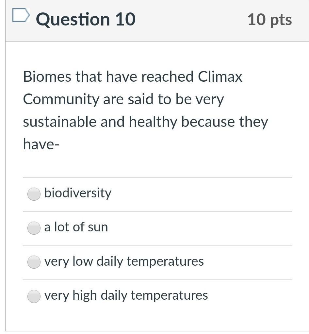Click the "Question 10" heading
The image size is (309, 334).
pyautogui.click(x=86, y=19)
